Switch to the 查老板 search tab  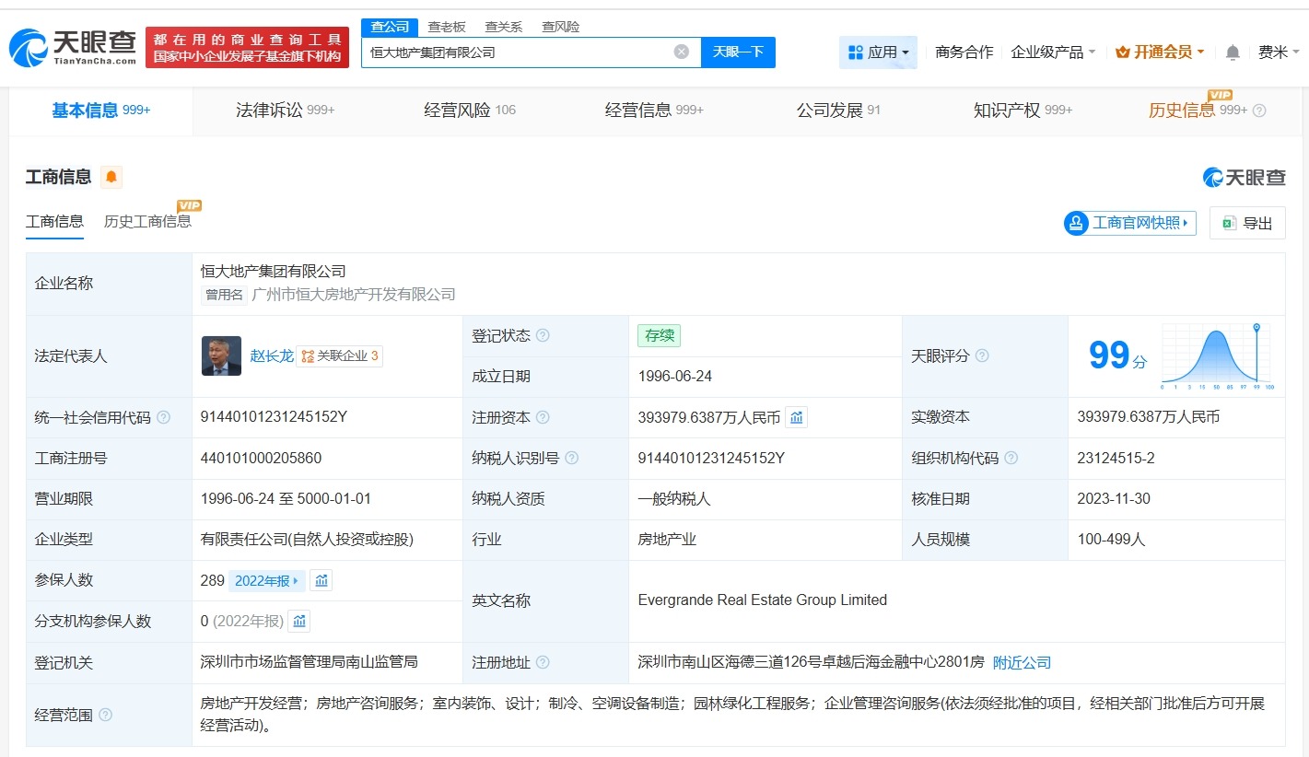(x=446, y=27)
